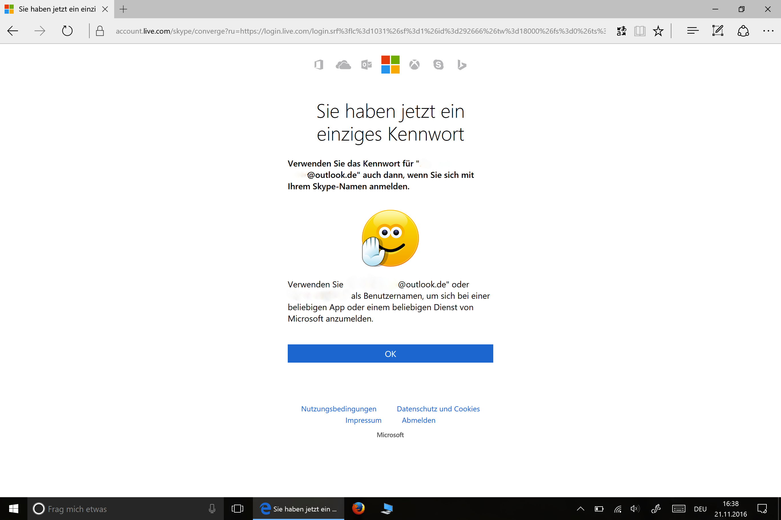Open the Windows Start menu

click(14, 508)
